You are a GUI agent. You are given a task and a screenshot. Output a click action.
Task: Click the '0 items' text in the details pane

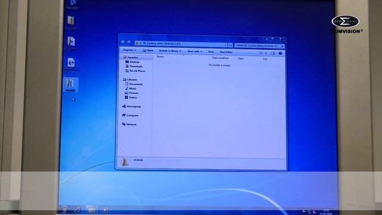138,160
